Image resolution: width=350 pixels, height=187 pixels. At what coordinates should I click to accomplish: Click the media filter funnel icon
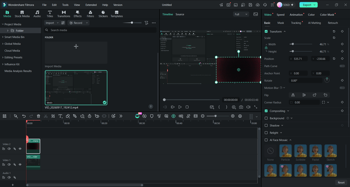pyautogui.click(x=146, y=23)
